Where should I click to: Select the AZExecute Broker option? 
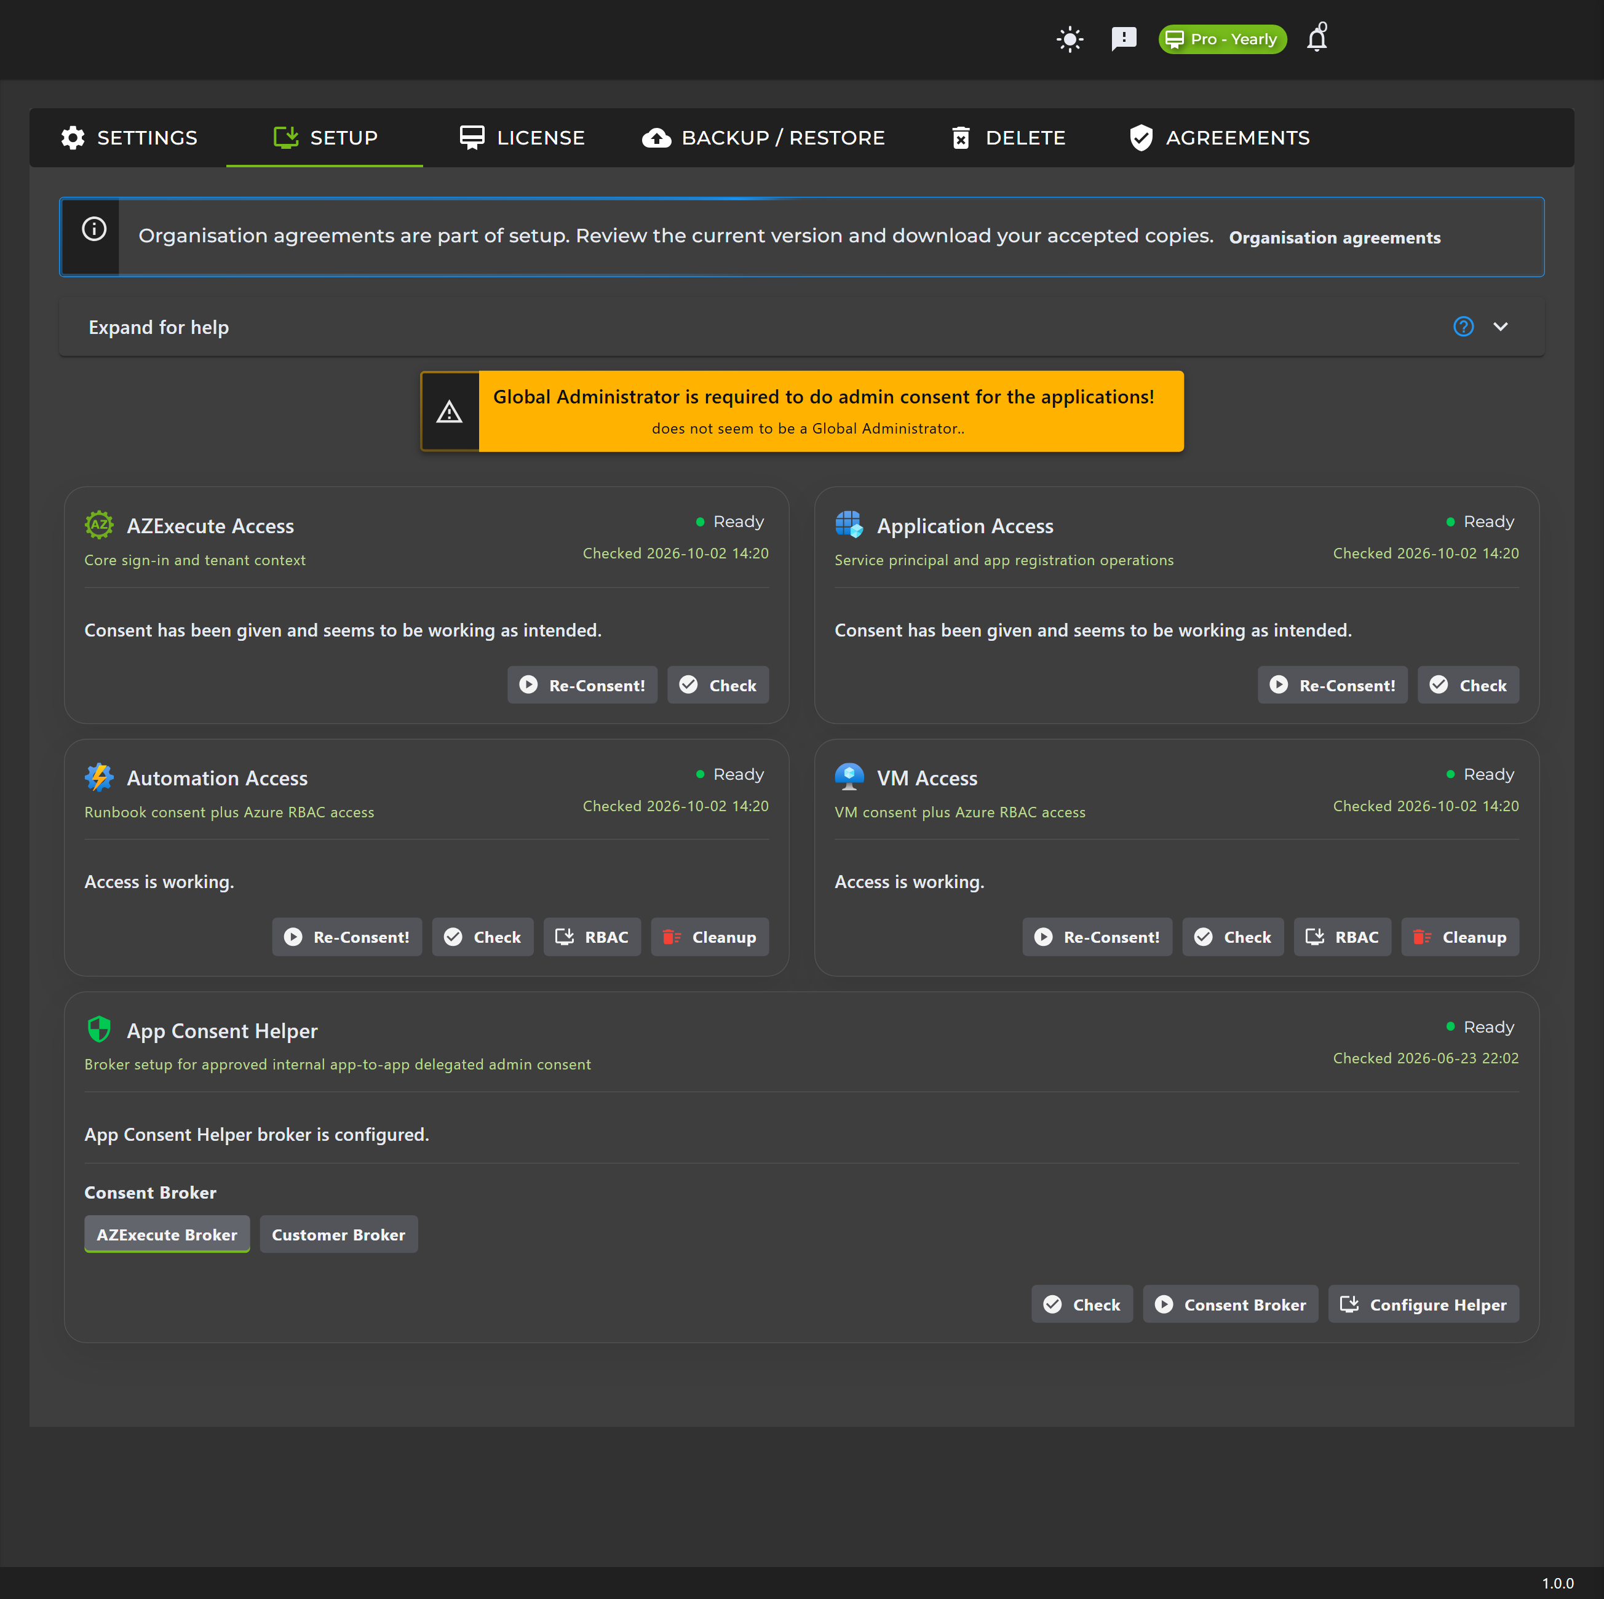coord(167,1234)
